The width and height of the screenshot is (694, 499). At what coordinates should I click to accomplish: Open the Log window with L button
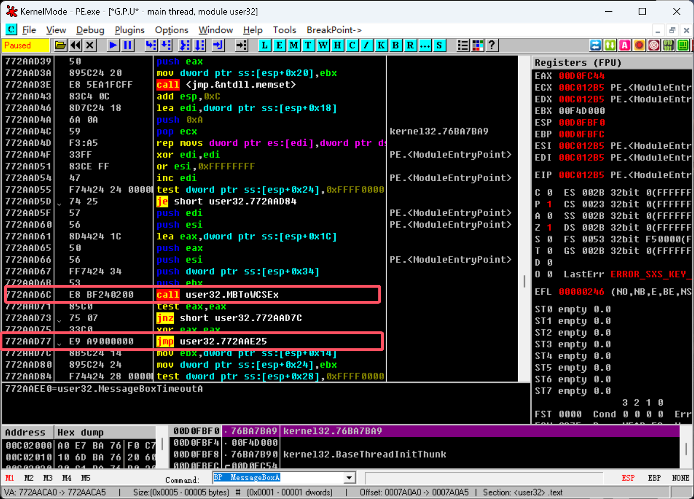(x=265, y=45)
